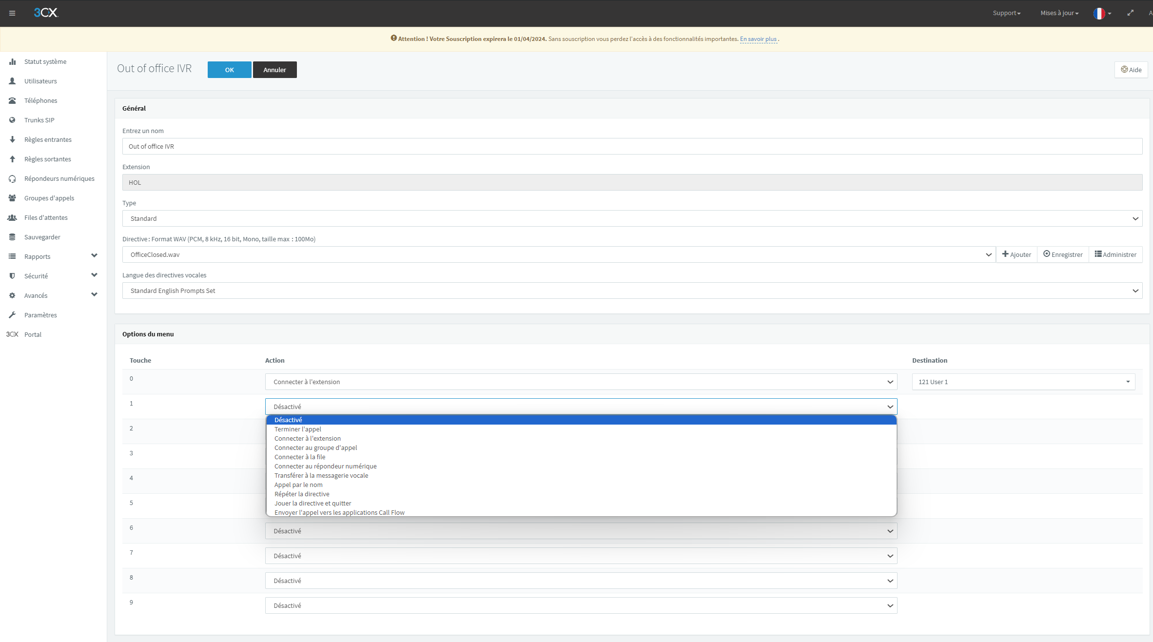Click the Entrez un nom input field

coord(632,146)
